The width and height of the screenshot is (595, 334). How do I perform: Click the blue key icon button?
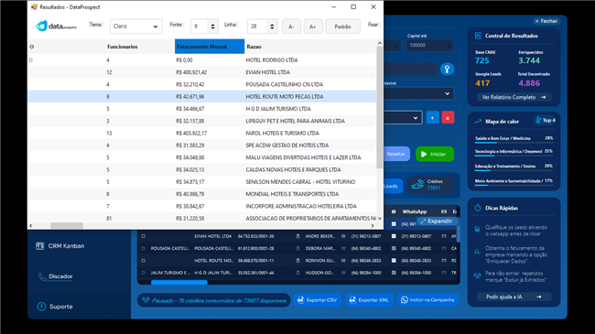pos(447,69)
